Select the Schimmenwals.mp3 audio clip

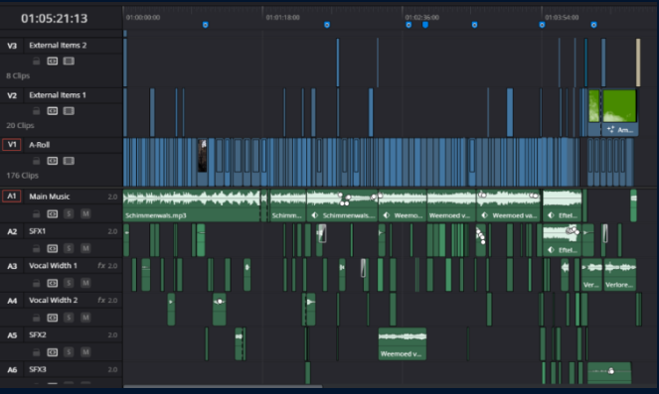pos(191,205)
